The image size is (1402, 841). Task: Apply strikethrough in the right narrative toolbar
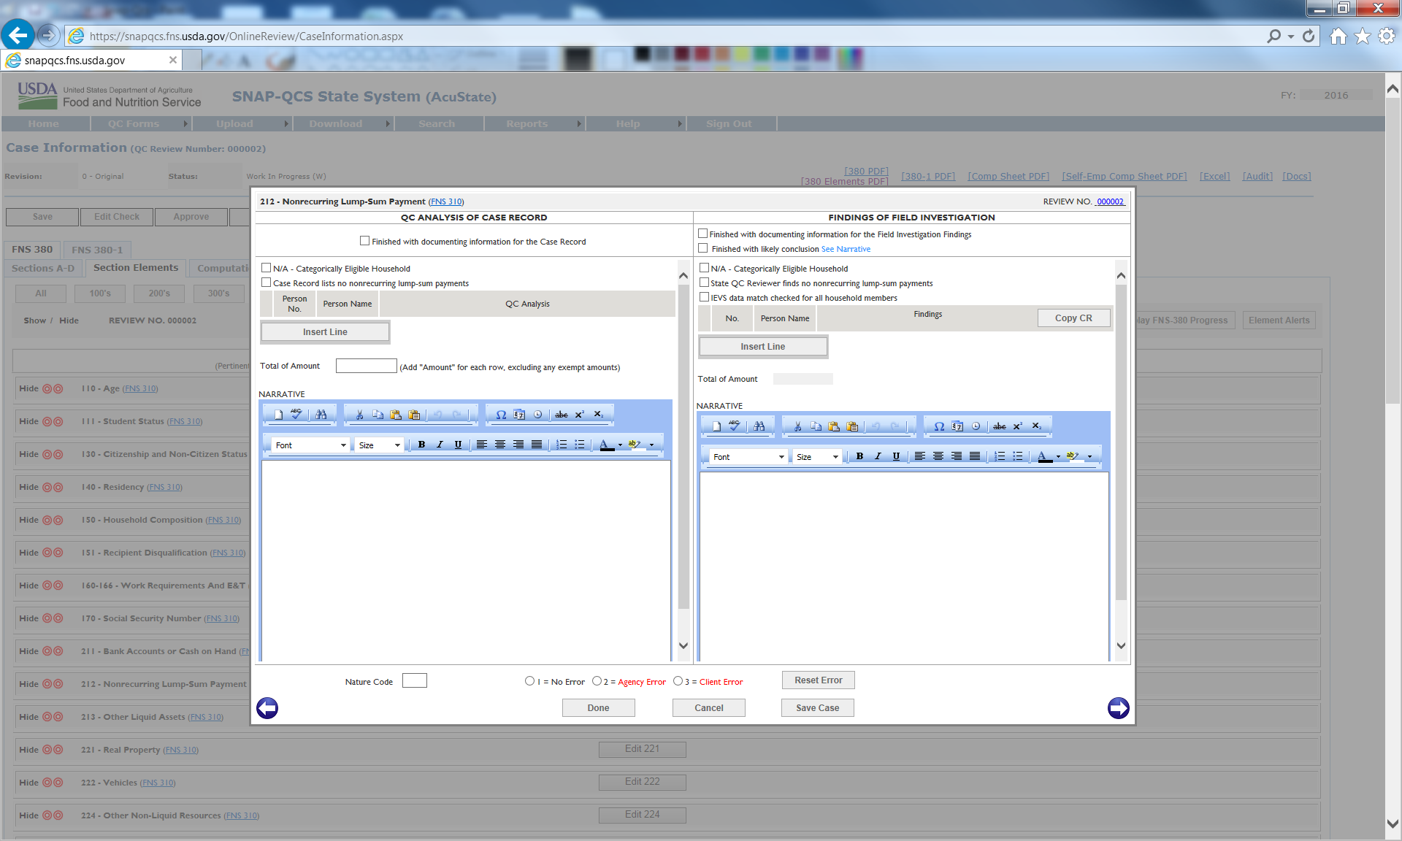coord(999,426)
